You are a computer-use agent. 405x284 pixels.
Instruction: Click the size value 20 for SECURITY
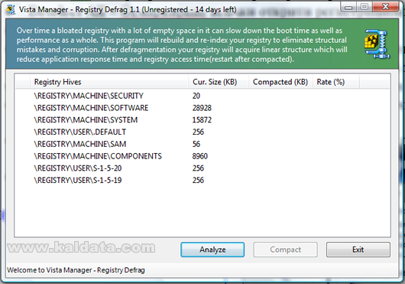[x=196, y=96]
